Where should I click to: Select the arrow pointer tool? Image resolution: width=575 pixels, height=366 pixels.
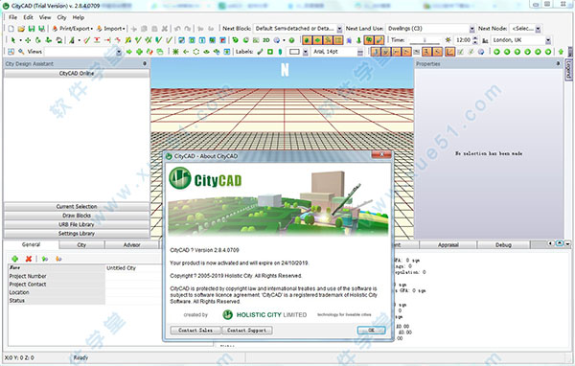[x=13, y=40]
